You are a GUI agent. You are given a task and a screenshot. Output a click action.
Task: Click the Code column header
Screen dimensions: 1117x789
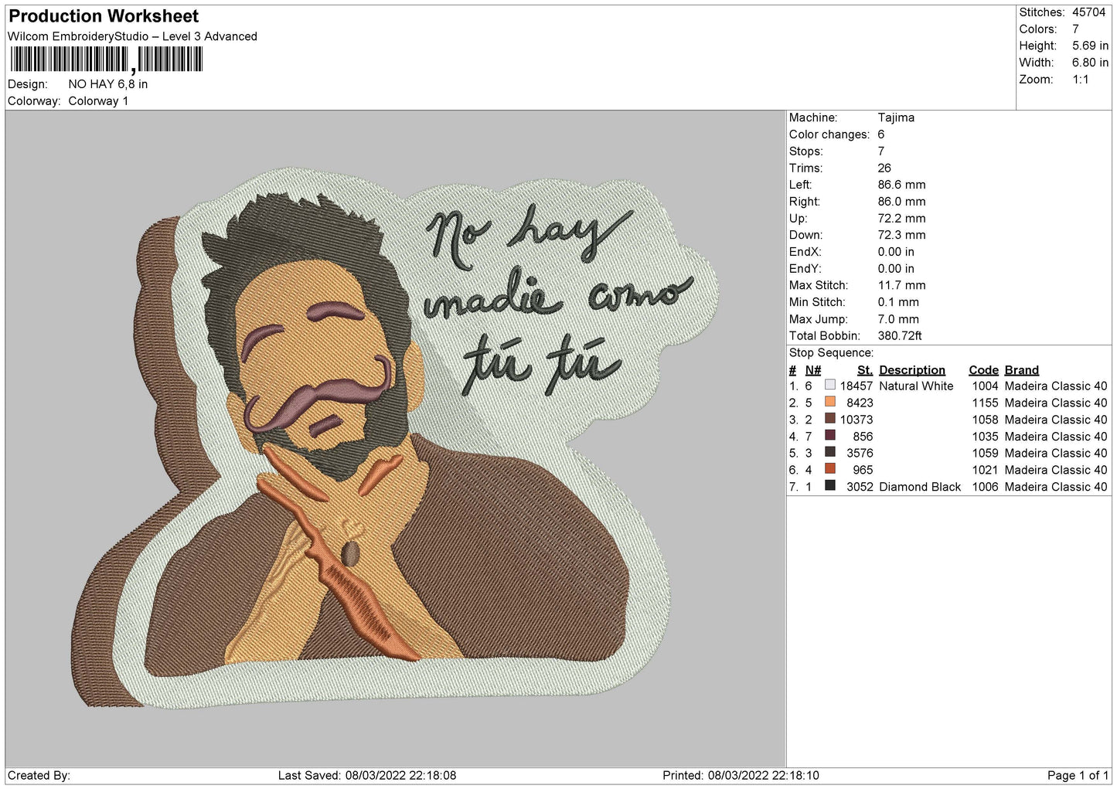pyautogui.click(x=983, y=370)
